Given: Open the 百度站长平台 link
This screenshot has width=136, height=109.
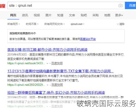Looking at the screenshot, I should coord(88,39).
